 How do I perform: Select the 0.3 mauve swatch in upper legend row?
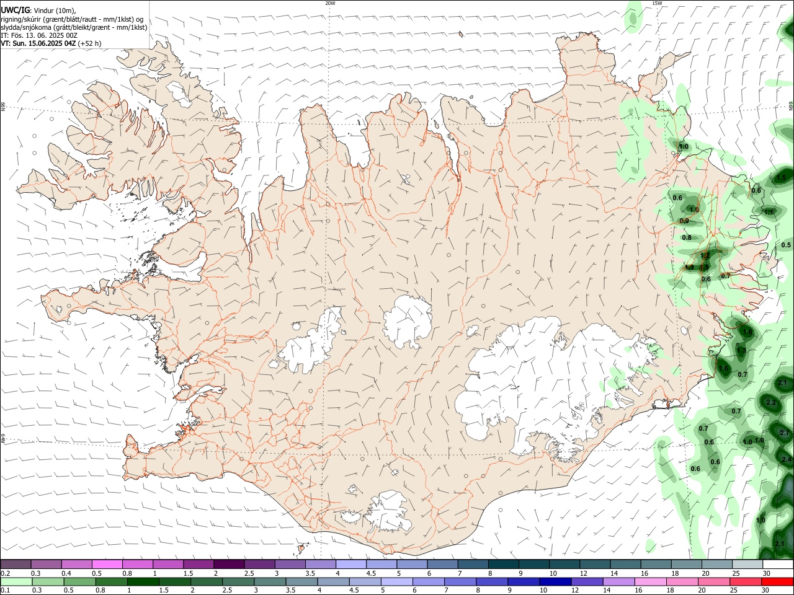click(46, 564)
